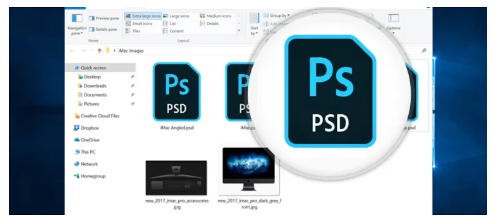Toggle the Details pane
The image size is (502, 223).
point(103,30)
